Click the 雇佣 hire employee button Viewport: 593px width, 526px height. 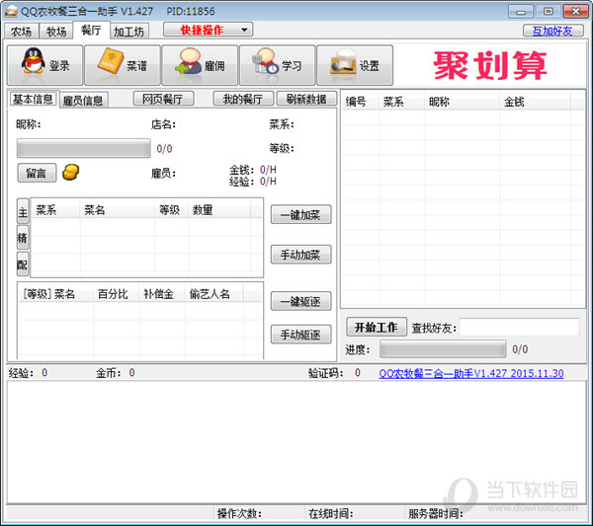tap(200, 65)
